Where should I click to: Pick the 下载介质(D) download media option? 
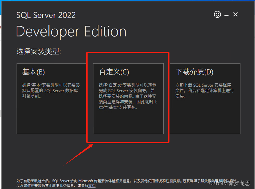pos(205,98)
